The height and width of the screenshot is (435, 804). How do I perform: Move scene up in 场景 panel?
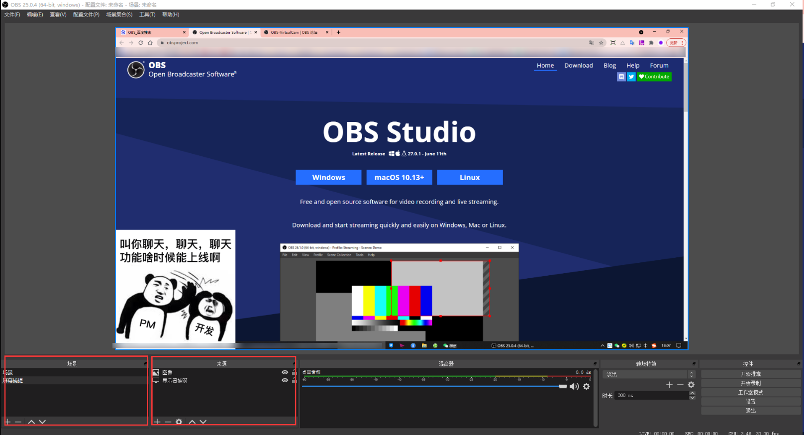point(31,422)
